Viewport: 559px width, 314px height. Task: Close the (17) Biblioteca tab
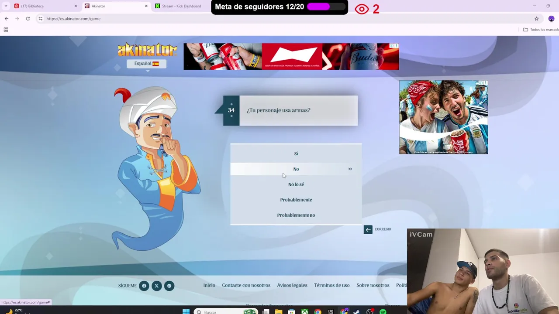(76, 6)
